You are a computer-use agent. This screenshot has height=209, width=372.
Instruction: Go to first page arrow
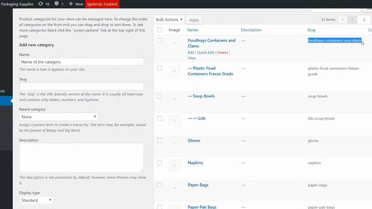(x=342, y=20)
